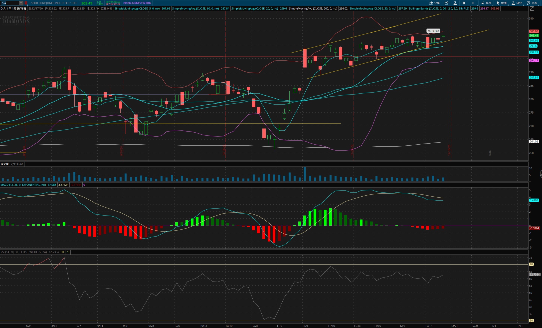Open the product info card icon
Screen dimensions: 542x328
coord(446,3)
